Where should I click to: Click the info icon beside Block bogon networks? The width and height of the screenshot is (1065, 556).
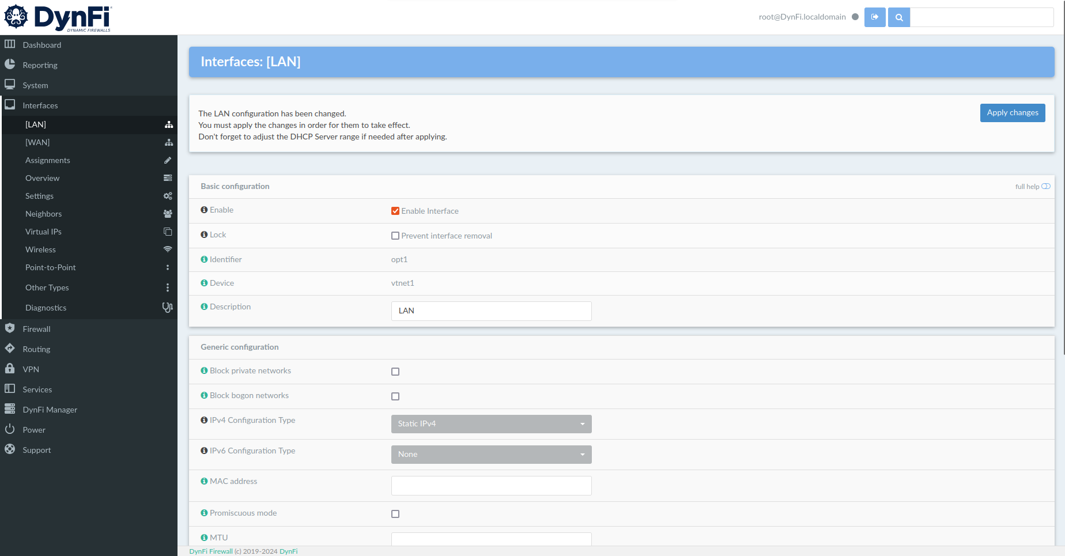pyautogui.click(x=204, y=396)
